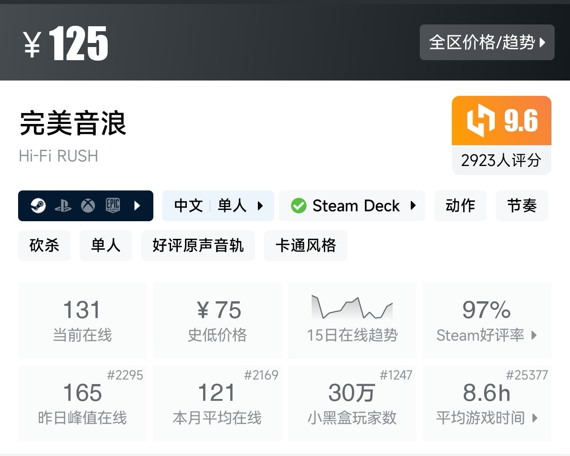This screenshot has height=456, width=570.
Task: Select the 单人 tag in second row
Action: pos(106,246)
